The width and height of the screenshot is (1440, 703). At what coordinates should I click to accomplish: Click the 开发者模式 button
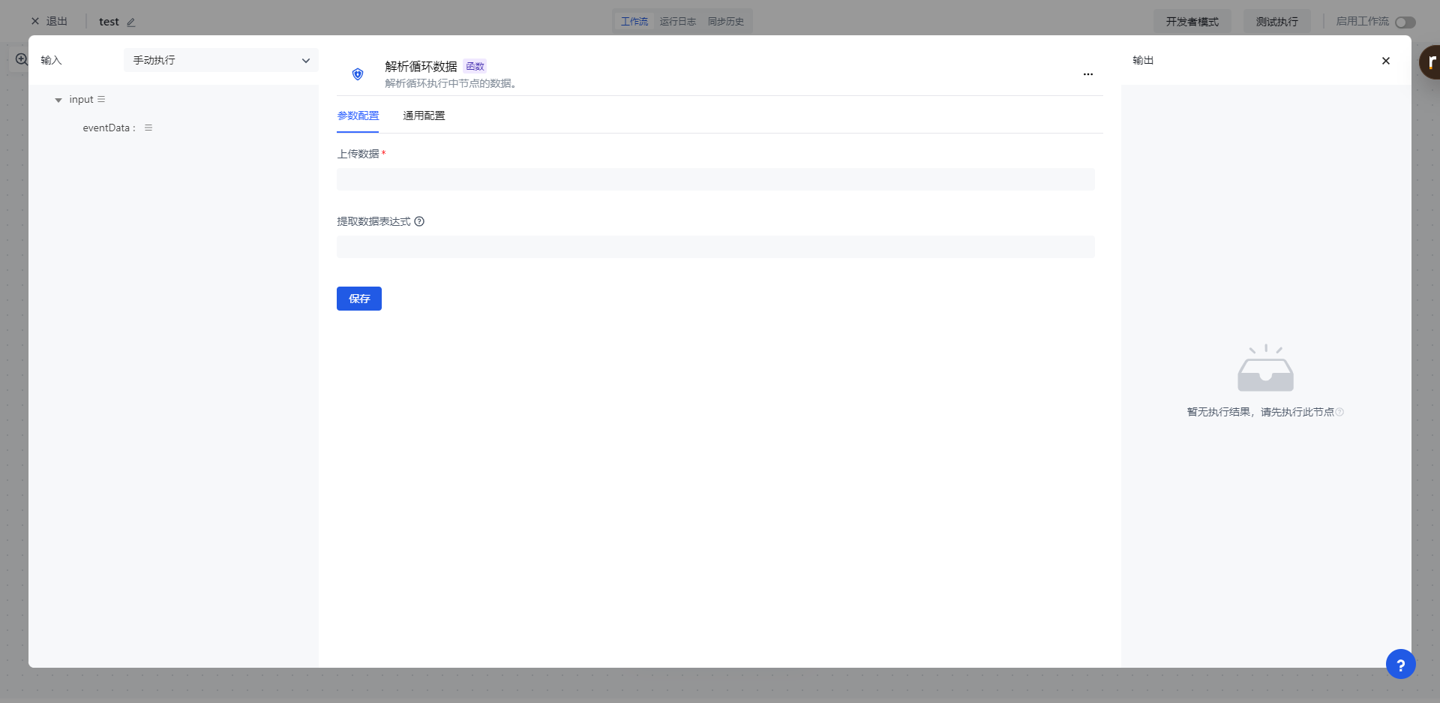coord(1192,22)
